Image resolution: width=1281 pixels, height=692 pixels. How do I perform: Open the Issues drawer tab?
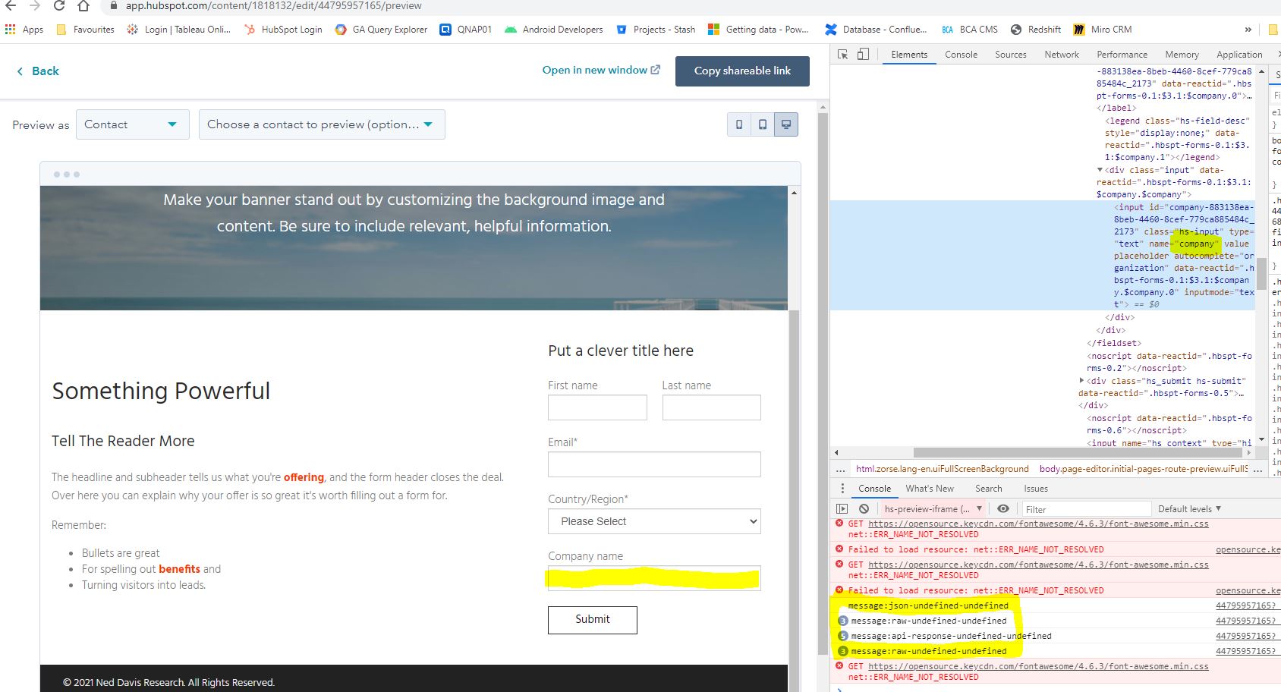[1035, 489]
